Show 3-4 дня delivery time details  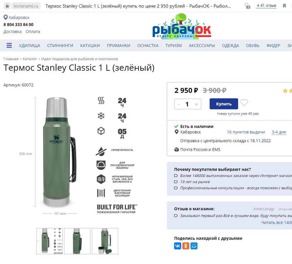point(279,132)
